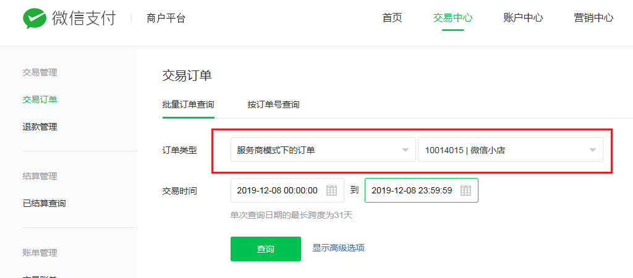633x278 pixels.
Task: Navigate to 营销中心 top menu
Action: [593, 18]
